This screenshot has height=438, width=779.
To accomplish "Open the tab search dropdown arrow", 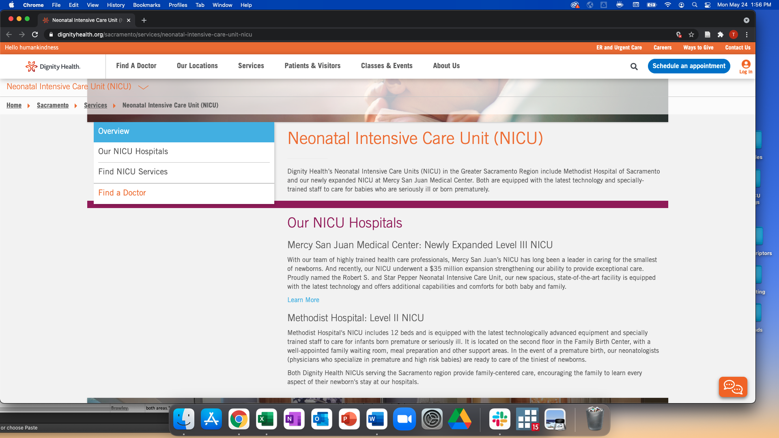I will (746, 20).
